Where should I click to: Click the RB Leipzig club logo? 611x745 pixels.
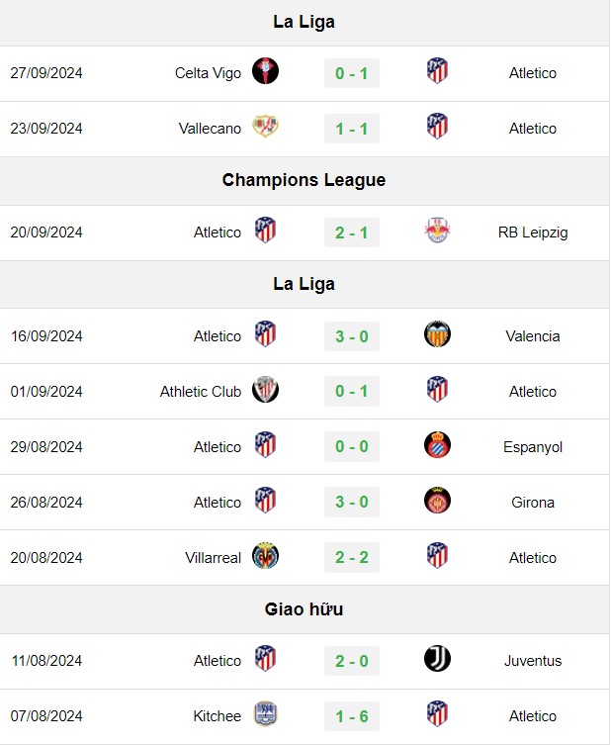point(437,231)
